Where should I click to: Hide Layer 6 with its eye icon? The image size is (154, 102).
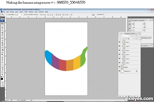click(120, 46)
